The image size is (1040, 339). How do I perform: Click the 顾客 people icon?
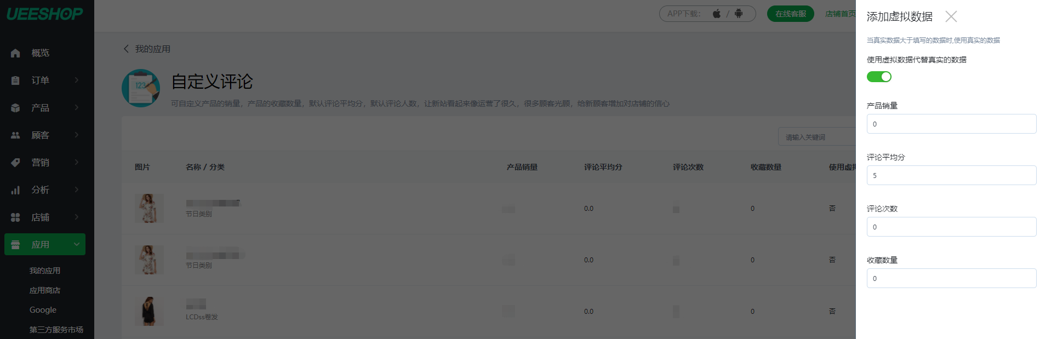click(15, 135)
